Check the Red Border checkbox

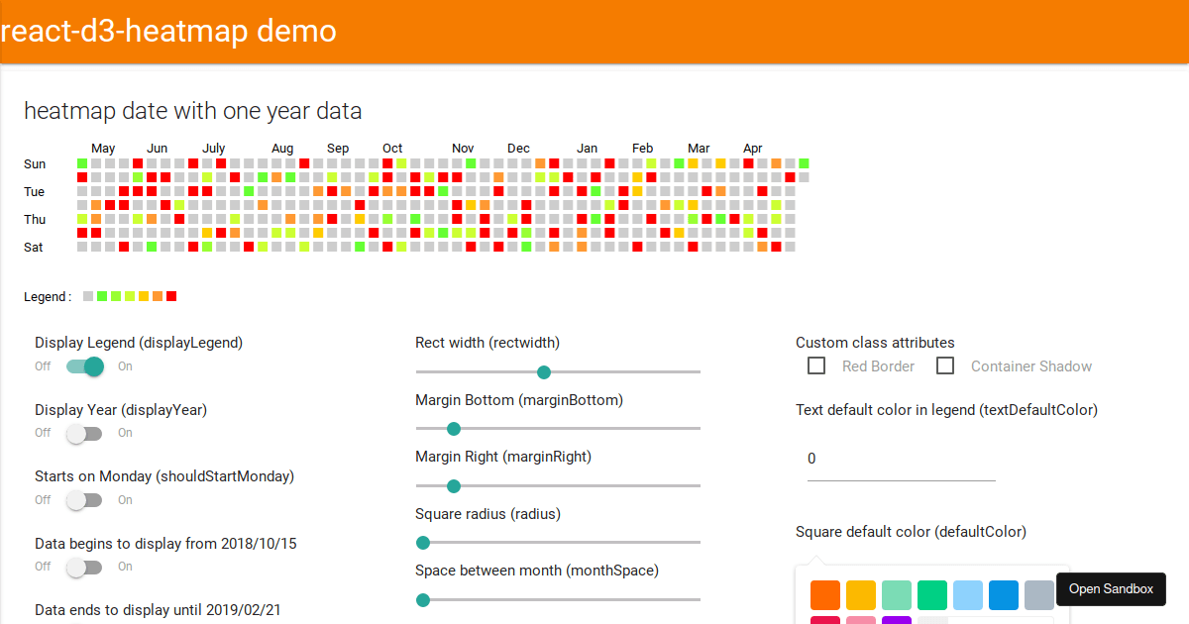(816, 365)
